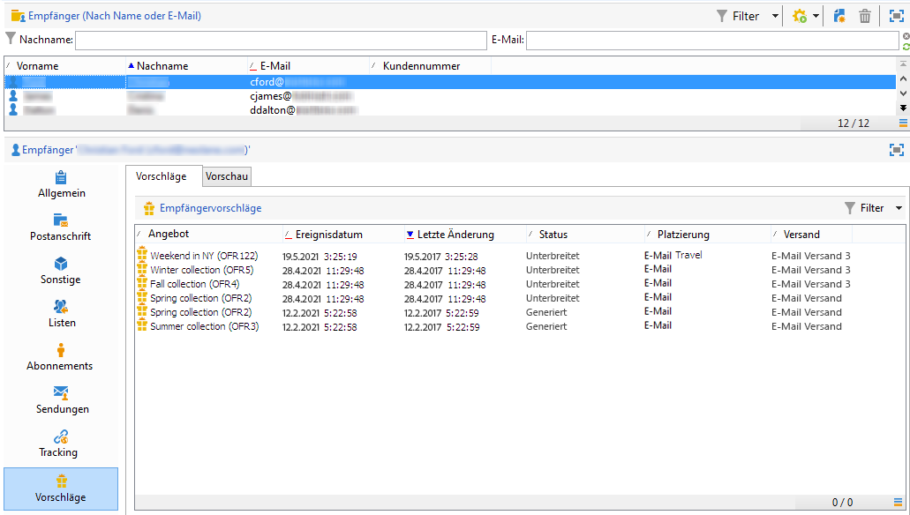Image resolution: width=910 pixels, height=515 pixels.
Task: Open list configuration icon beside 0 / 0
Action: (899, 503)
